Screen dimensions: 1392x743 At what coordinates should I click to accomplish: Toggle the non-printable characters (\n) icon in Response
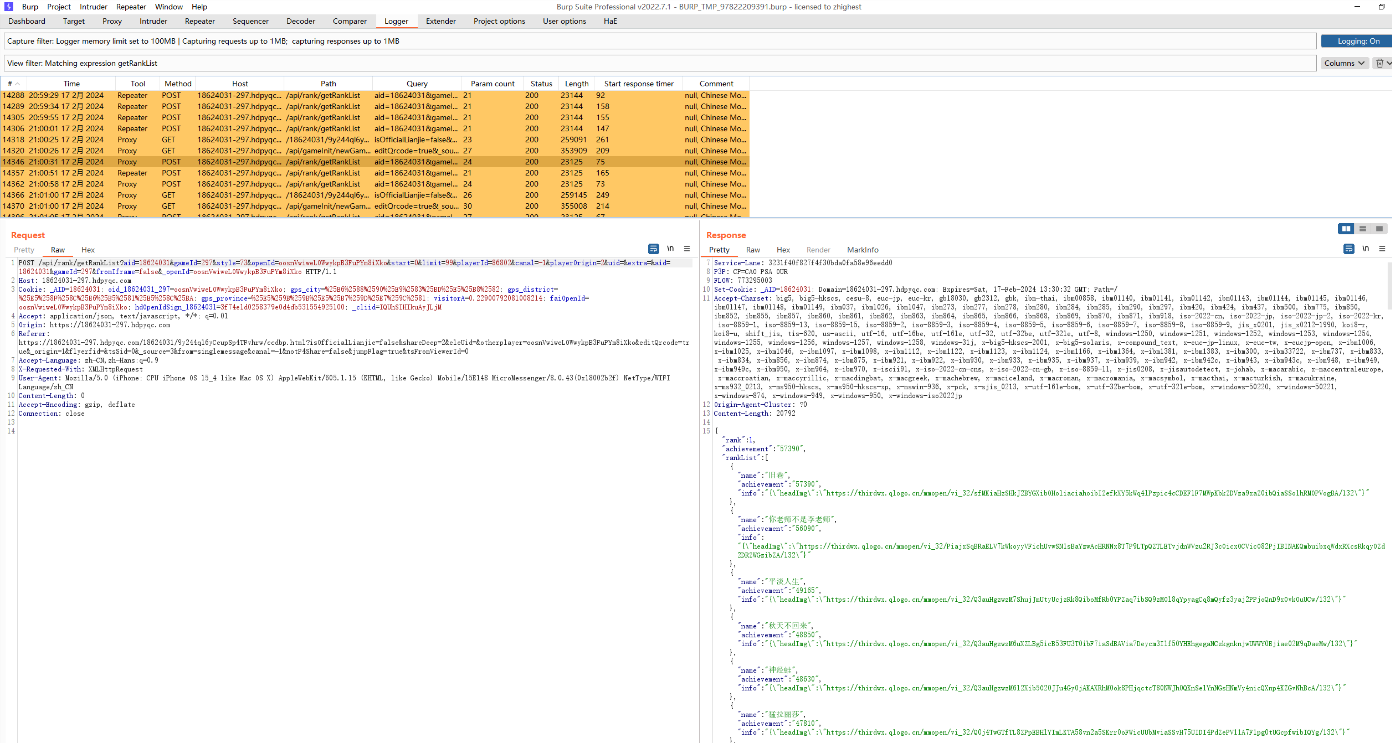point(1365,248)
